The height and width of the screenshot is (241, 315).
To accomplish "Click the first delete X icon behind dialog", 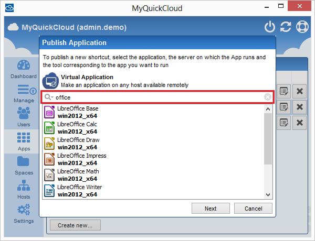I will coord(300,92).
